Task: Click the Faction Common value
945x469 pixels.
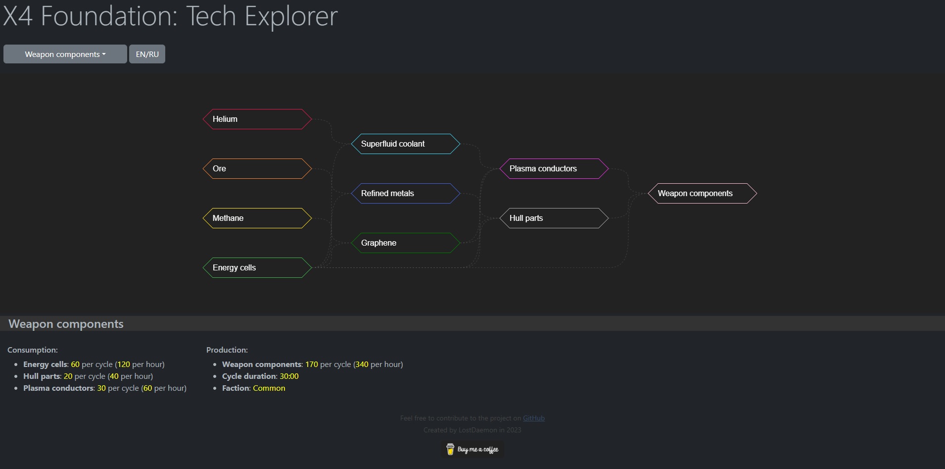Action: (269, 388)
